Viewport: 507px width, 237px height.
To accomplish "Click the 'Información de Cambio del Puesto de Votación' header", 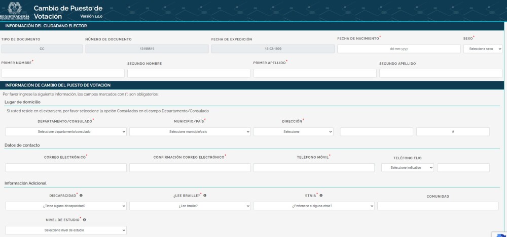I will coord(58,85).
